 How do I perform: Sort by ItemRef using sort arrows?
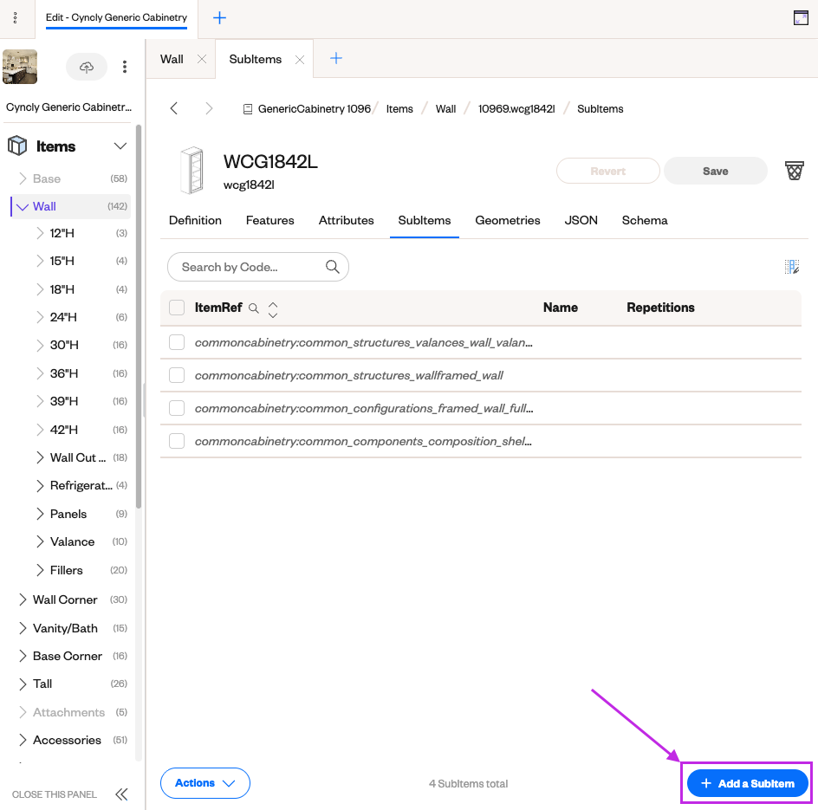pos(272,309)
